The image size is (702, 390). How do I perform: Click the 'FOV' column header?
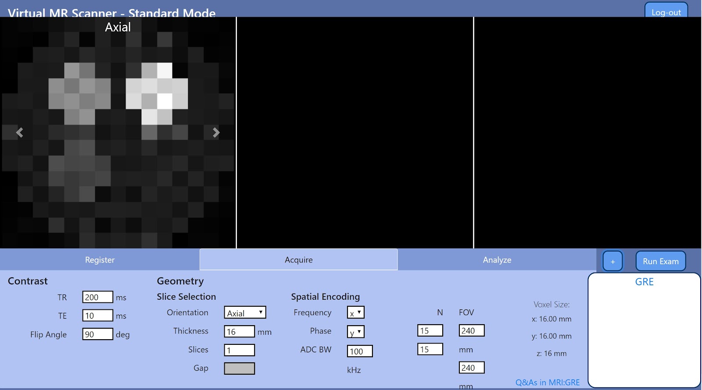click(x=466, y=312)
